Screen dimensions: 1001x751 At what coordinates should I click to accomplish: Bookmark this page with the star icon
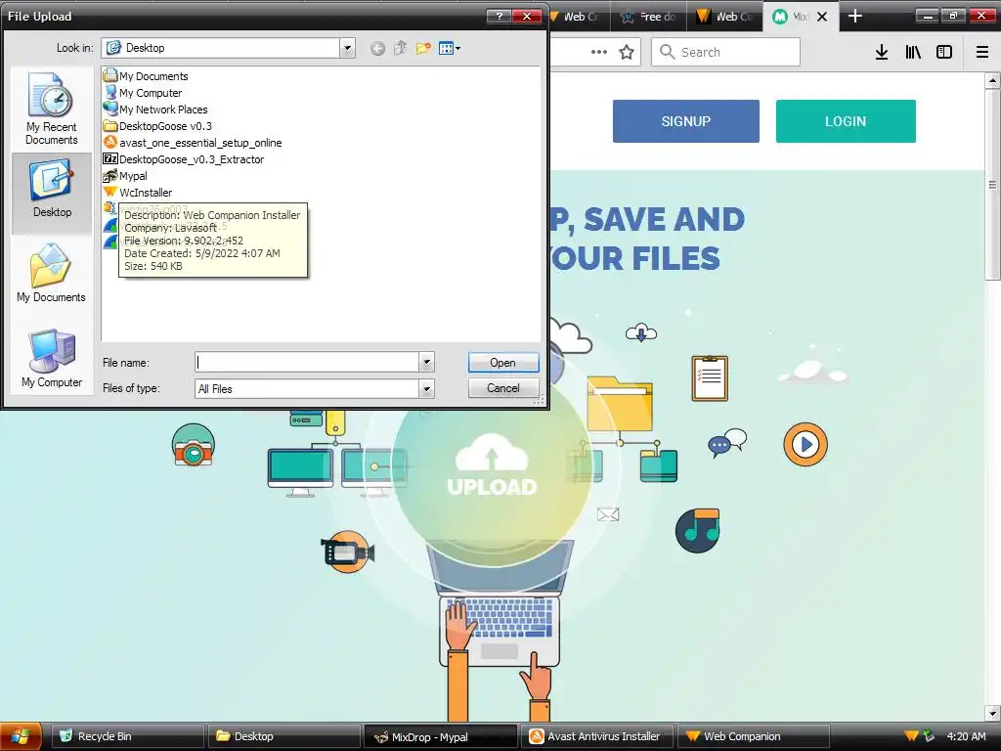tap(627, 52)
